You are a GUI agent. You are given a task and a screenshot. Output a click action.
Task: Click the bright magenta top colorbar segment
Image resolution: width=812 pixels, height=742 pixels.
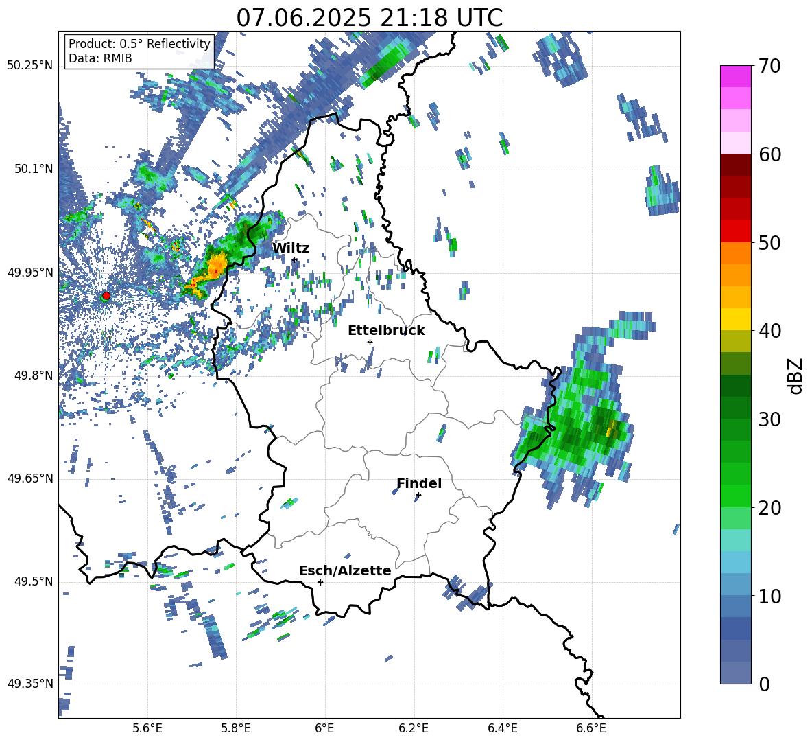pyautogui.click(x=736, y=76)
